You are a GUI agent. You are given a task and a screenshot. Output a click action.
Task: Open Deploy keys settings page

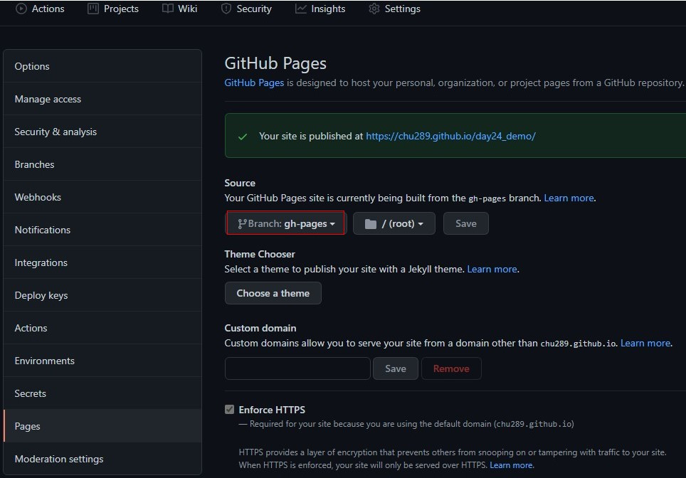click(x=102, y=295)
